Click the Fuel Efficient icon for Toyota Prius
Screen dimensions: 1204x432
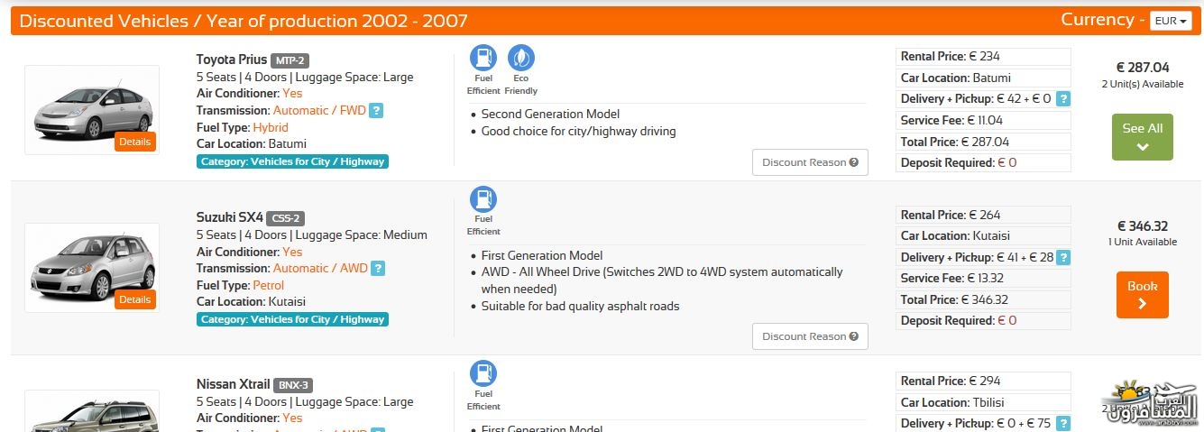point(483,58)
